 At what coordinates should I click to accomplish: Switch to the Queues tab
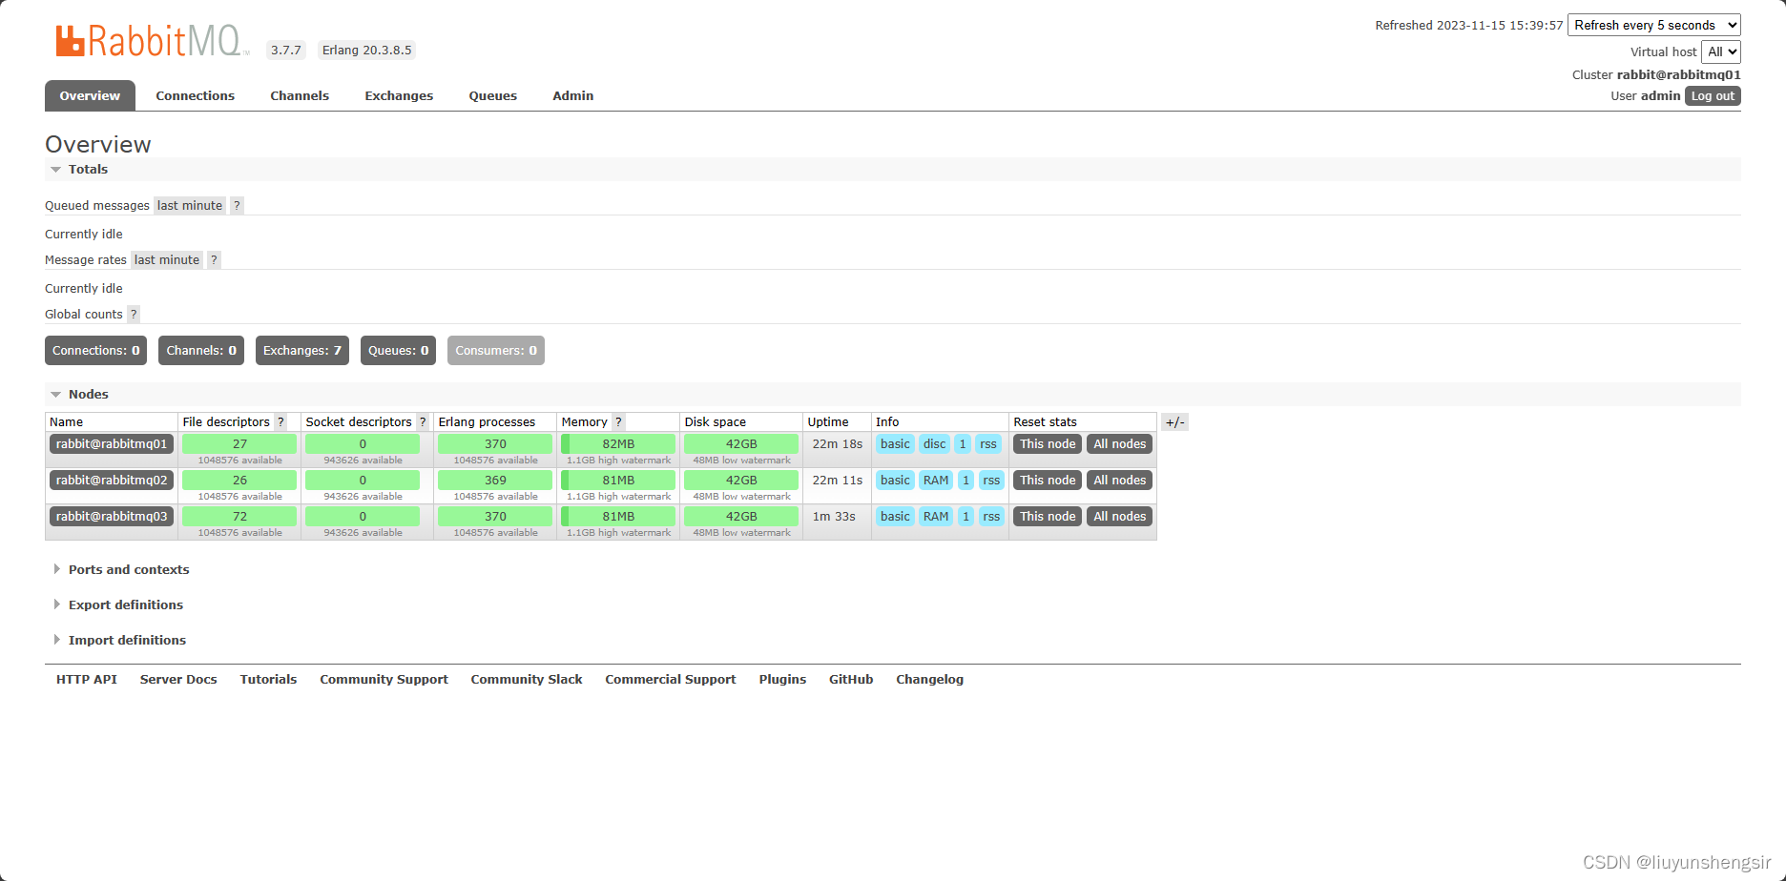492,95
